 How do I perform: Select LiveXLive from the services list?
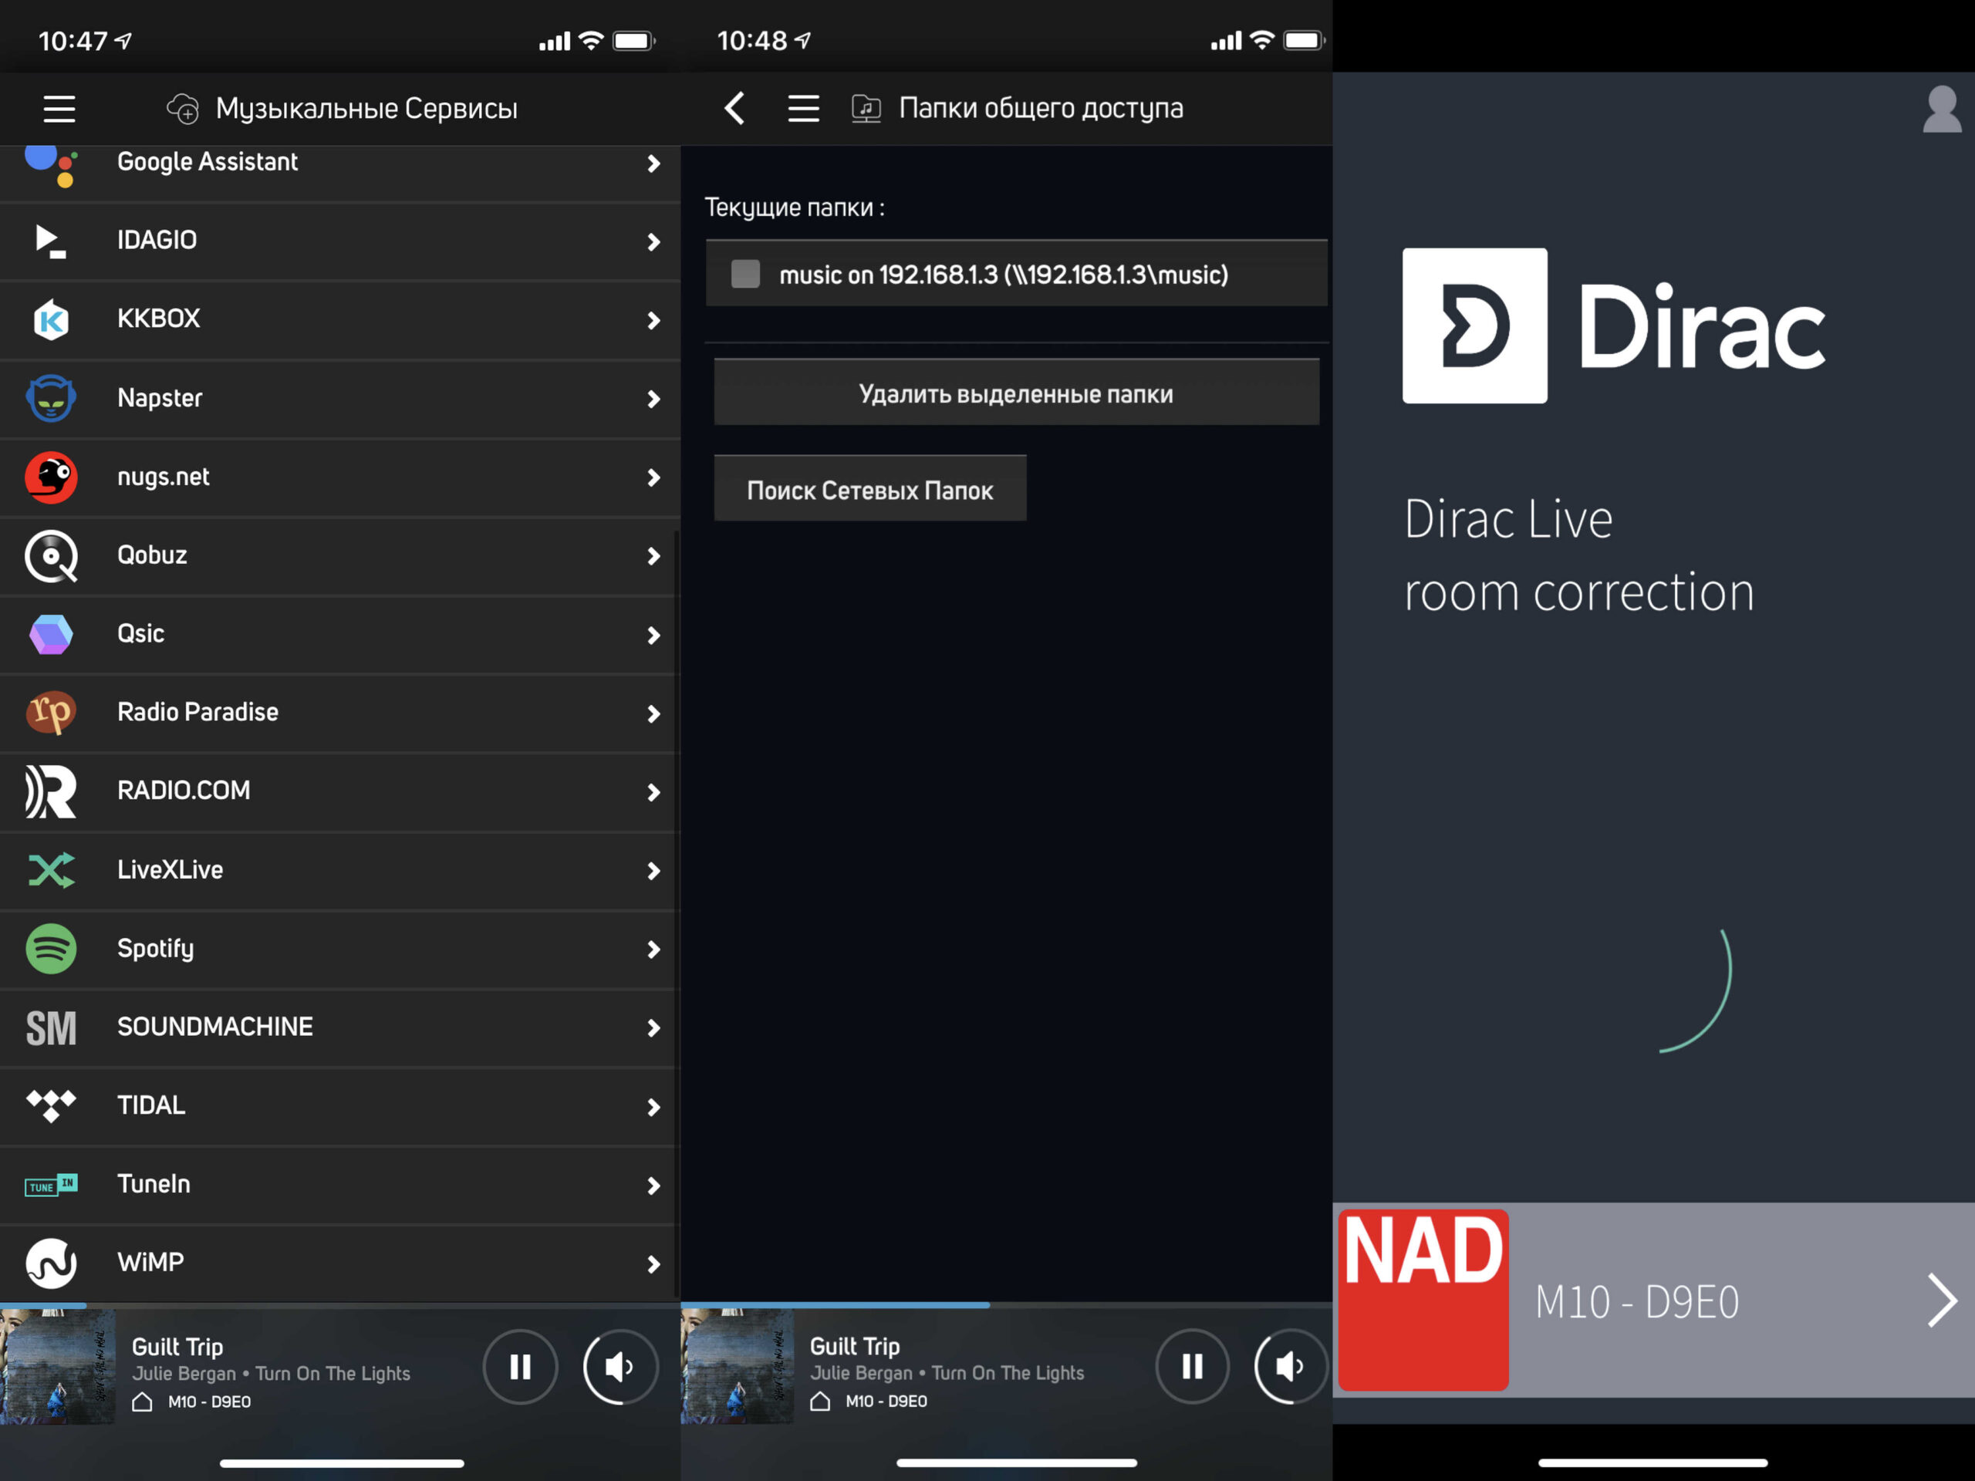[339, 870]
